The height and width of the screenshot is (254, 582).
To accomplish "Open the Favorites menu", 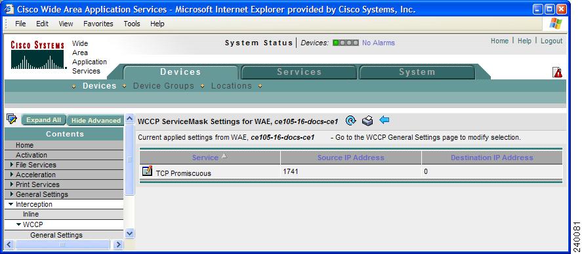I will 98,24.
